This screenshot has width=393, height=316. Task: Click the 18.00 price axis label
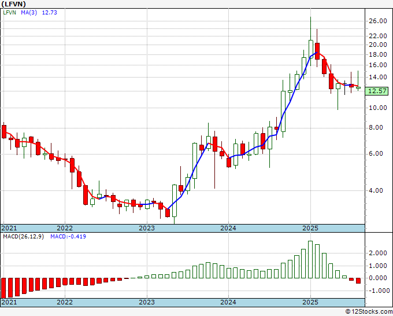(x=378, y=54)
